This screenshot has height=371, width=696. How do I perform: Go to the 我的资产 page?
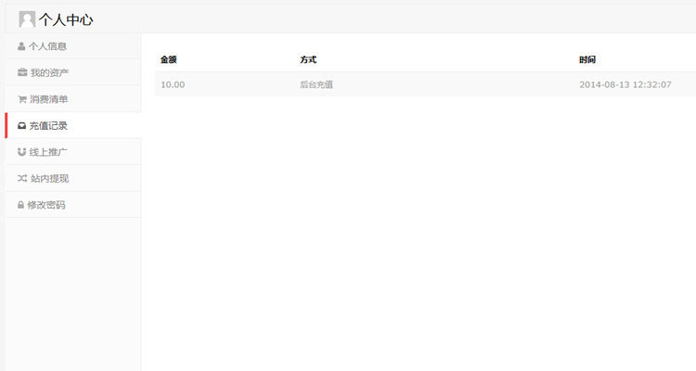click(49, 72)
